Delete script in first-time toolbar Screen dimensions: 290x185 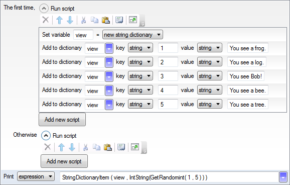[x=46, y=20]
